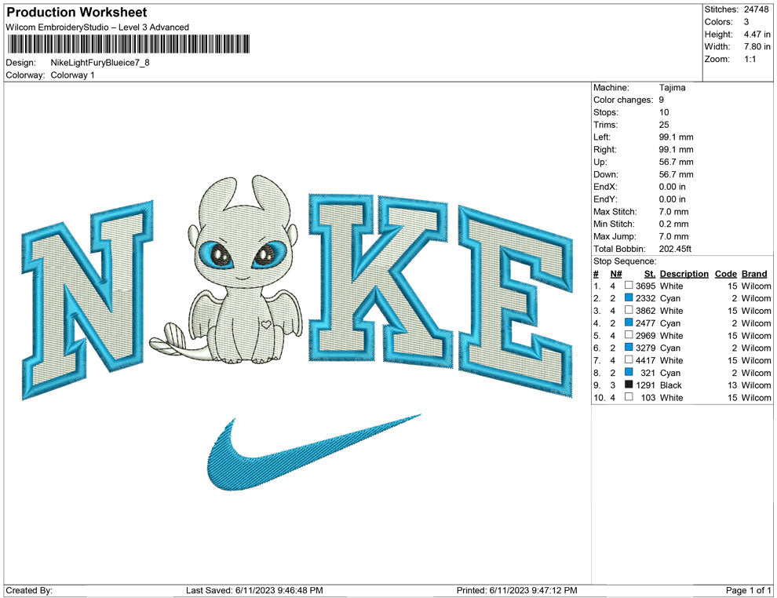Click the 'Printed: 6/11/2023 9:47:12 PM' text
This screenshot has width=777, height=598.
pyautogui.click(x=517, y=590)
